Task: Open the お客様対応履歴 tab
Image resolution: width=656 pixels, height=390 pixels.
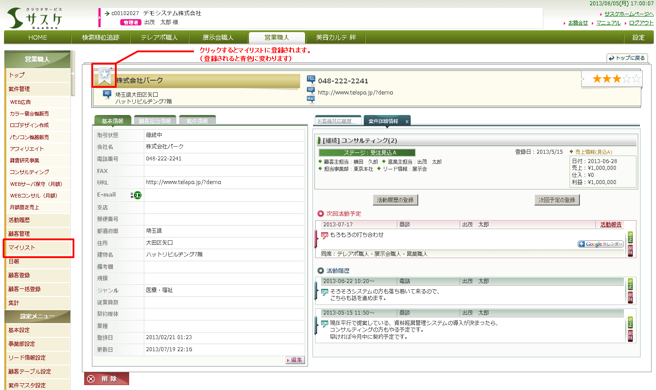Action: click(x=334, y=121)
